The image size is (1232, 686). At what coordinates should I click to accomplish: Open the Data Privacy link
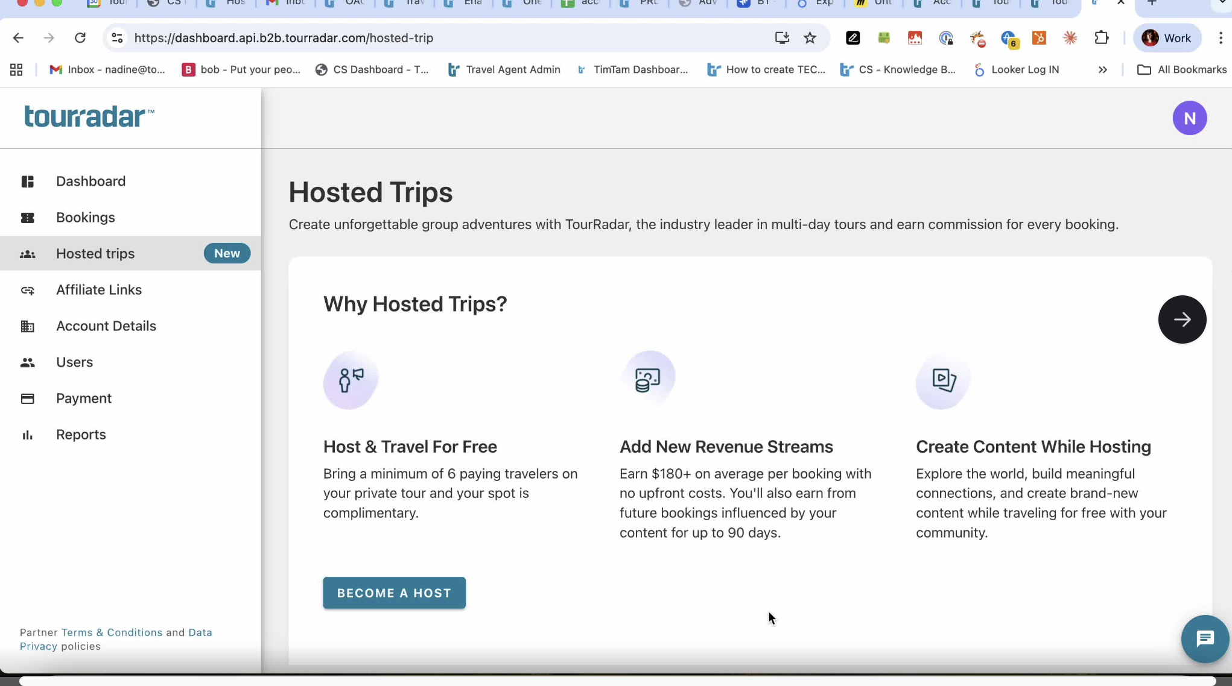[x=116, y=639]
